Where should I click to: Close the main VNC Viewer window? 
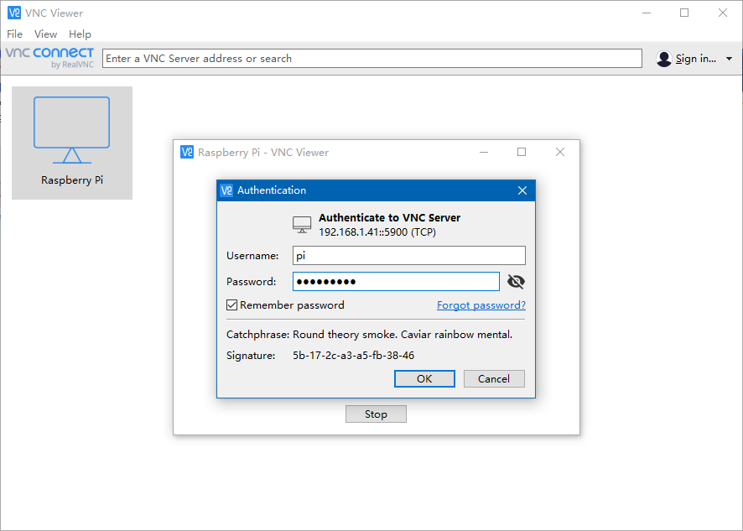(x=723, y=13)
